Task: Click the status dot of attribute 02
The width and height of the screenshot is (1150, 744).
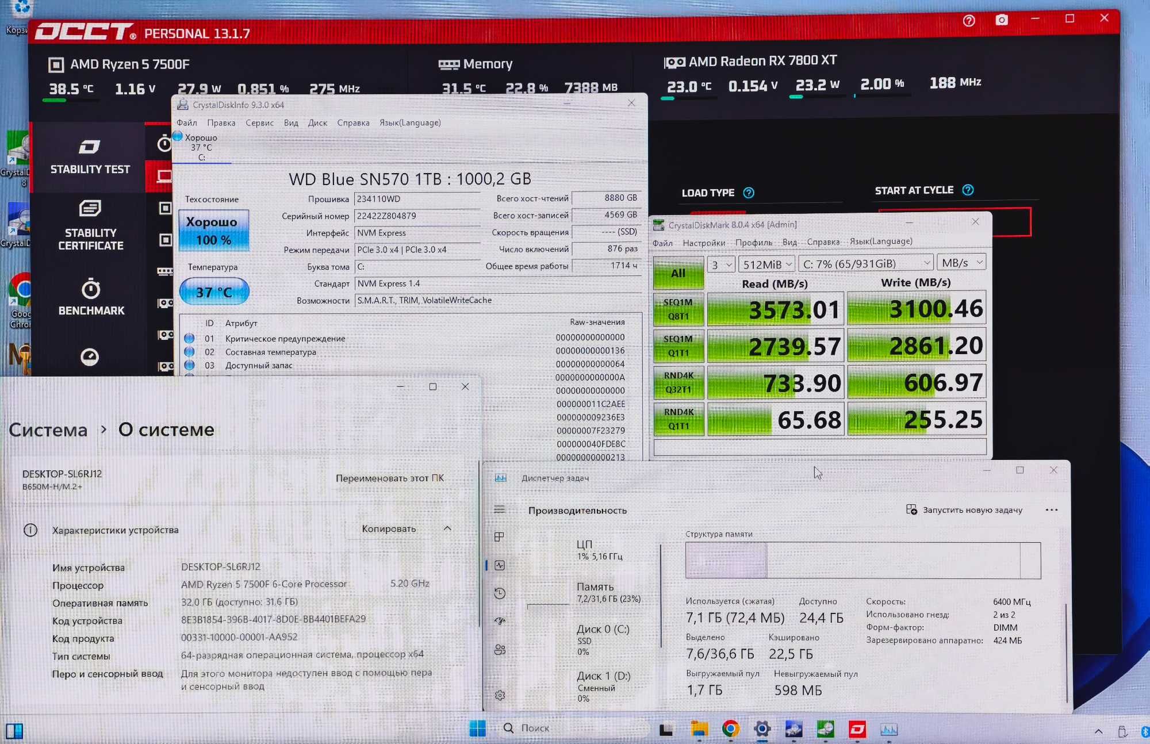Action: tap(189, 351)
